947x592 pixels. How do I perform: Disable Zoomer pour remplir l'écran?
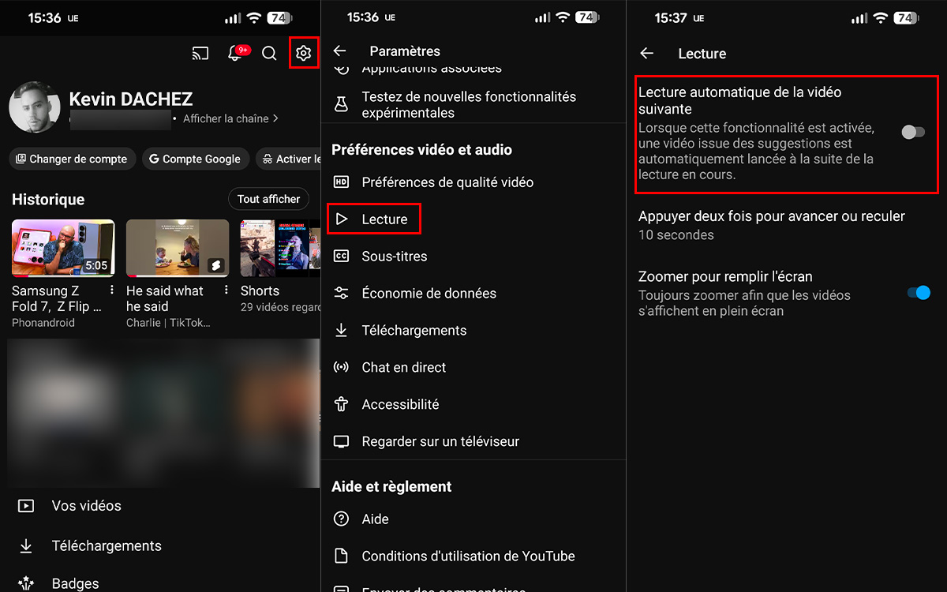pos(918,292)
